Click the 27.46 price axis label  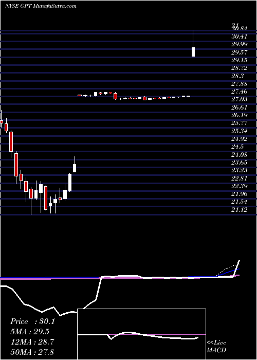point(239,92)
